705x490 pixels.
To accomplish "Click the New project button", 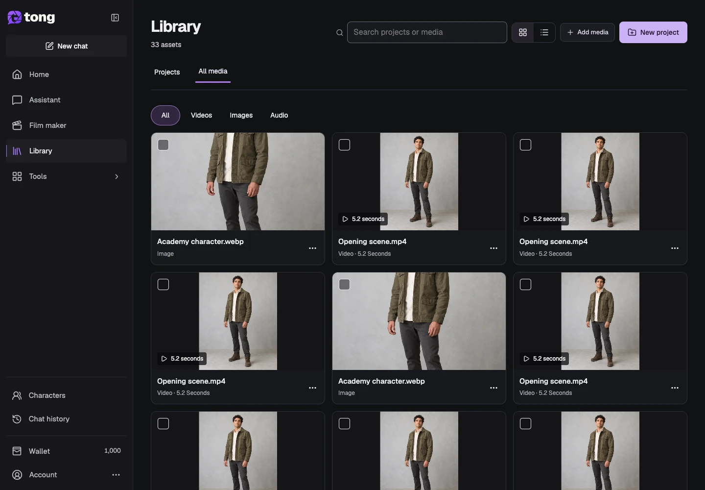I will coord(653,32).
